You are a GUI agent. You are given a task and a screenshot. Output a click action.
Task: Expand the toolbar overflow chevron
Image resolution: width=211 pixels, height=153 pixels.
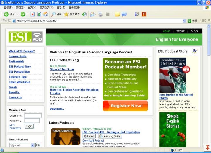tap(209, 20)
